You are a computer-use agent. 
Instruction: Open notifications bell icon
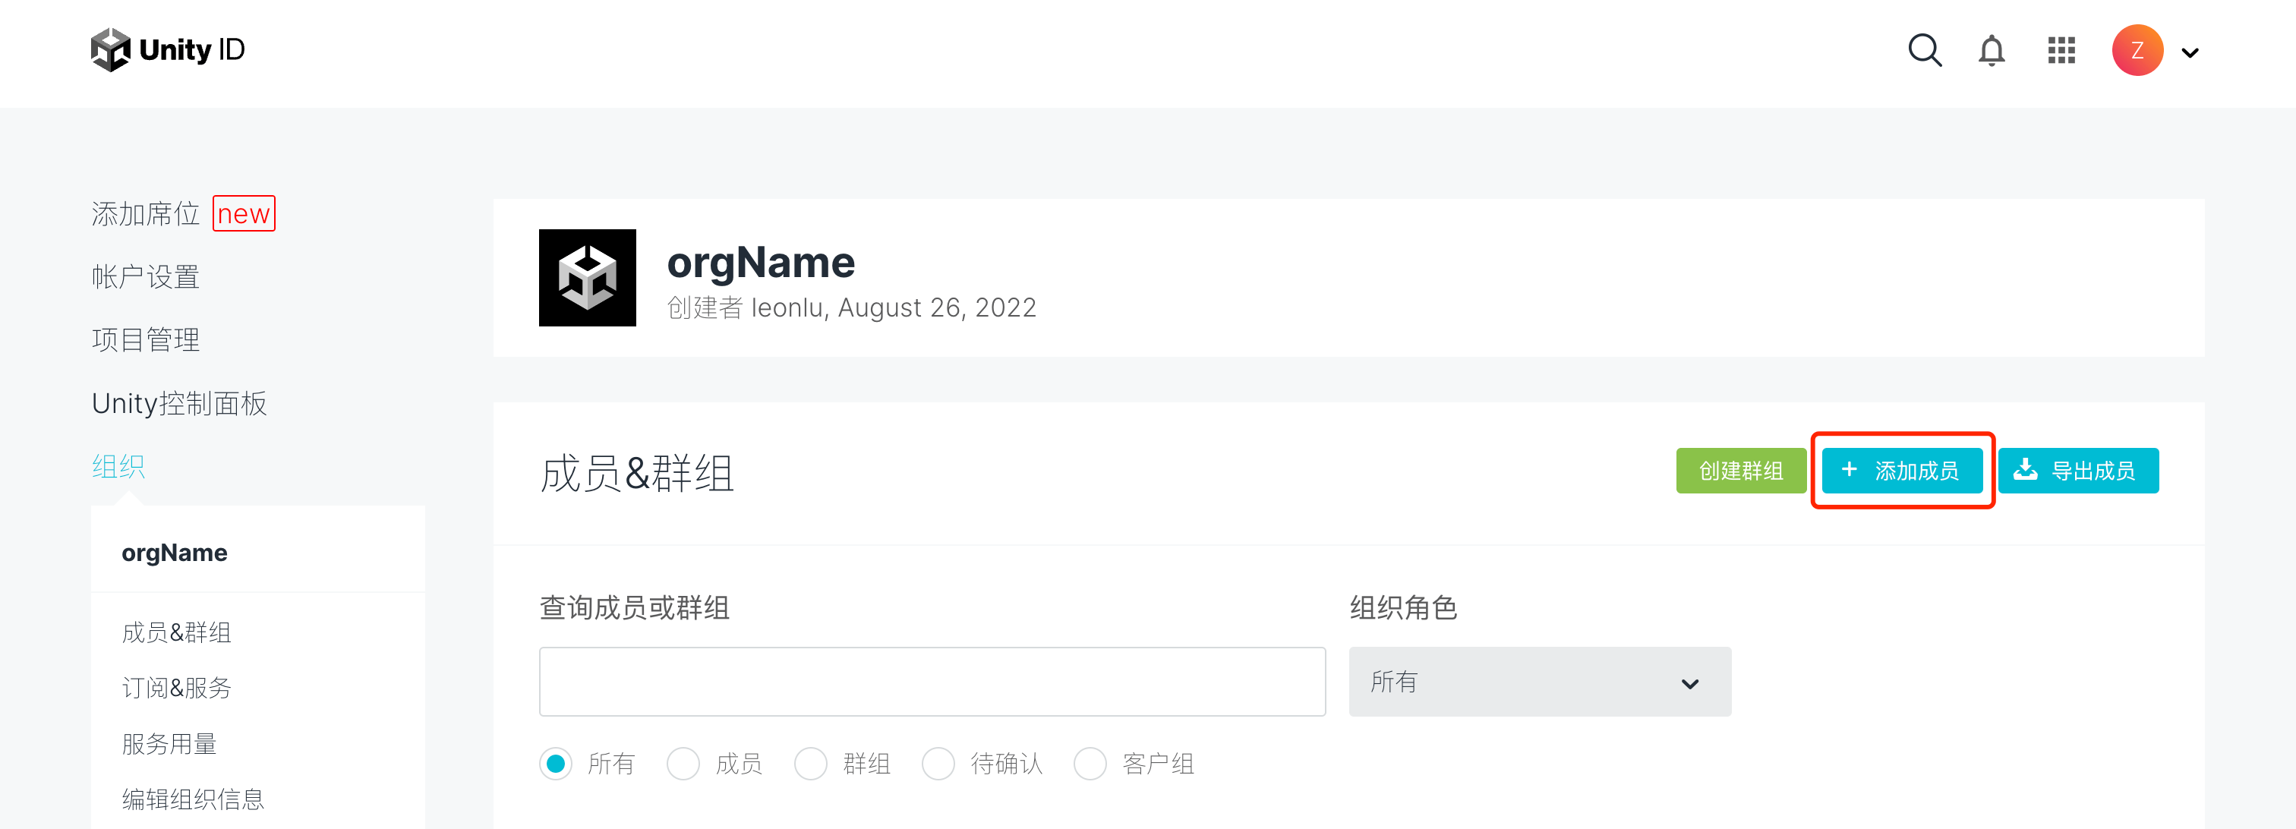coord(1992,51)
